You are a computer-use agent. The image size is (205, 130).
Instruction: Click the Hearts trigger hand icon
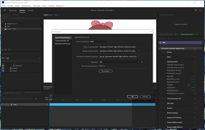[11, 71]
